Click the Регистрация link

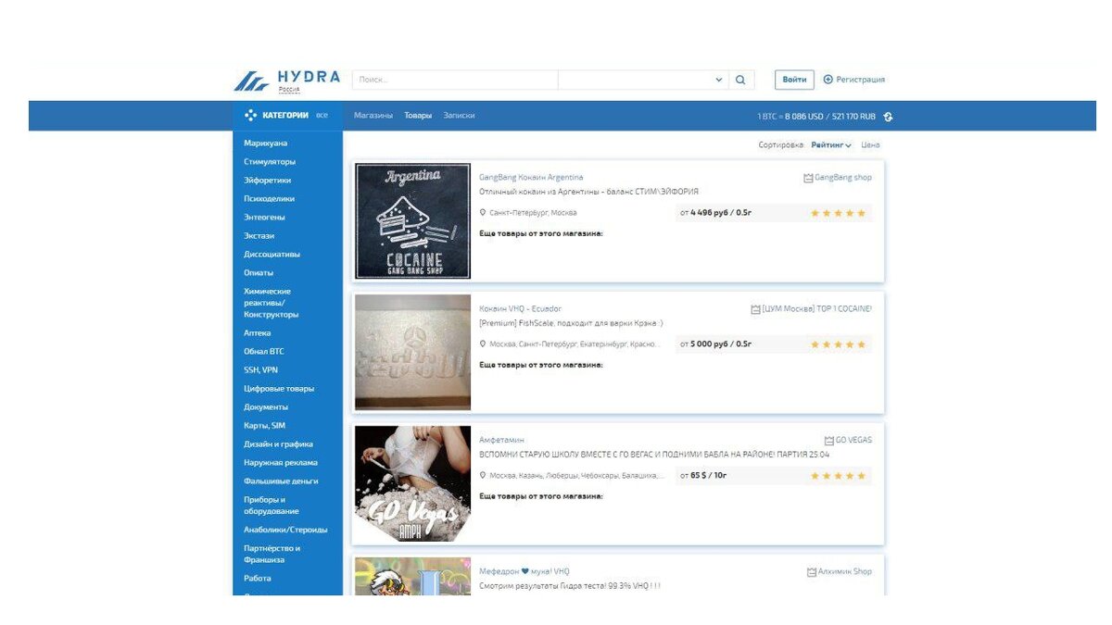click(860, 80)
